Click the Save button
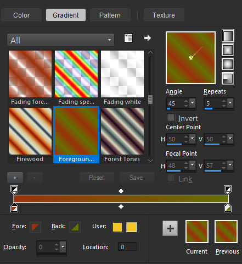242x264 pixels. (x=136, y=178)
